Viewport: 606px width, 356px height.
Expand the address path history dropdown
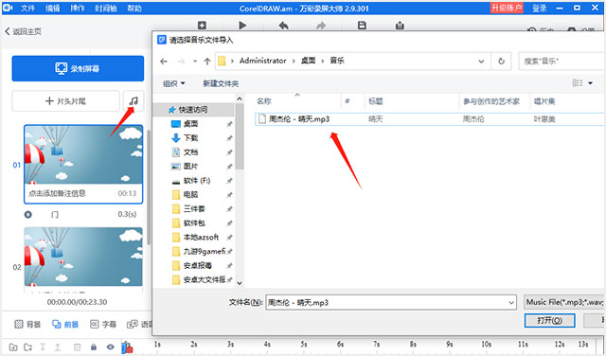pos(481,62)
